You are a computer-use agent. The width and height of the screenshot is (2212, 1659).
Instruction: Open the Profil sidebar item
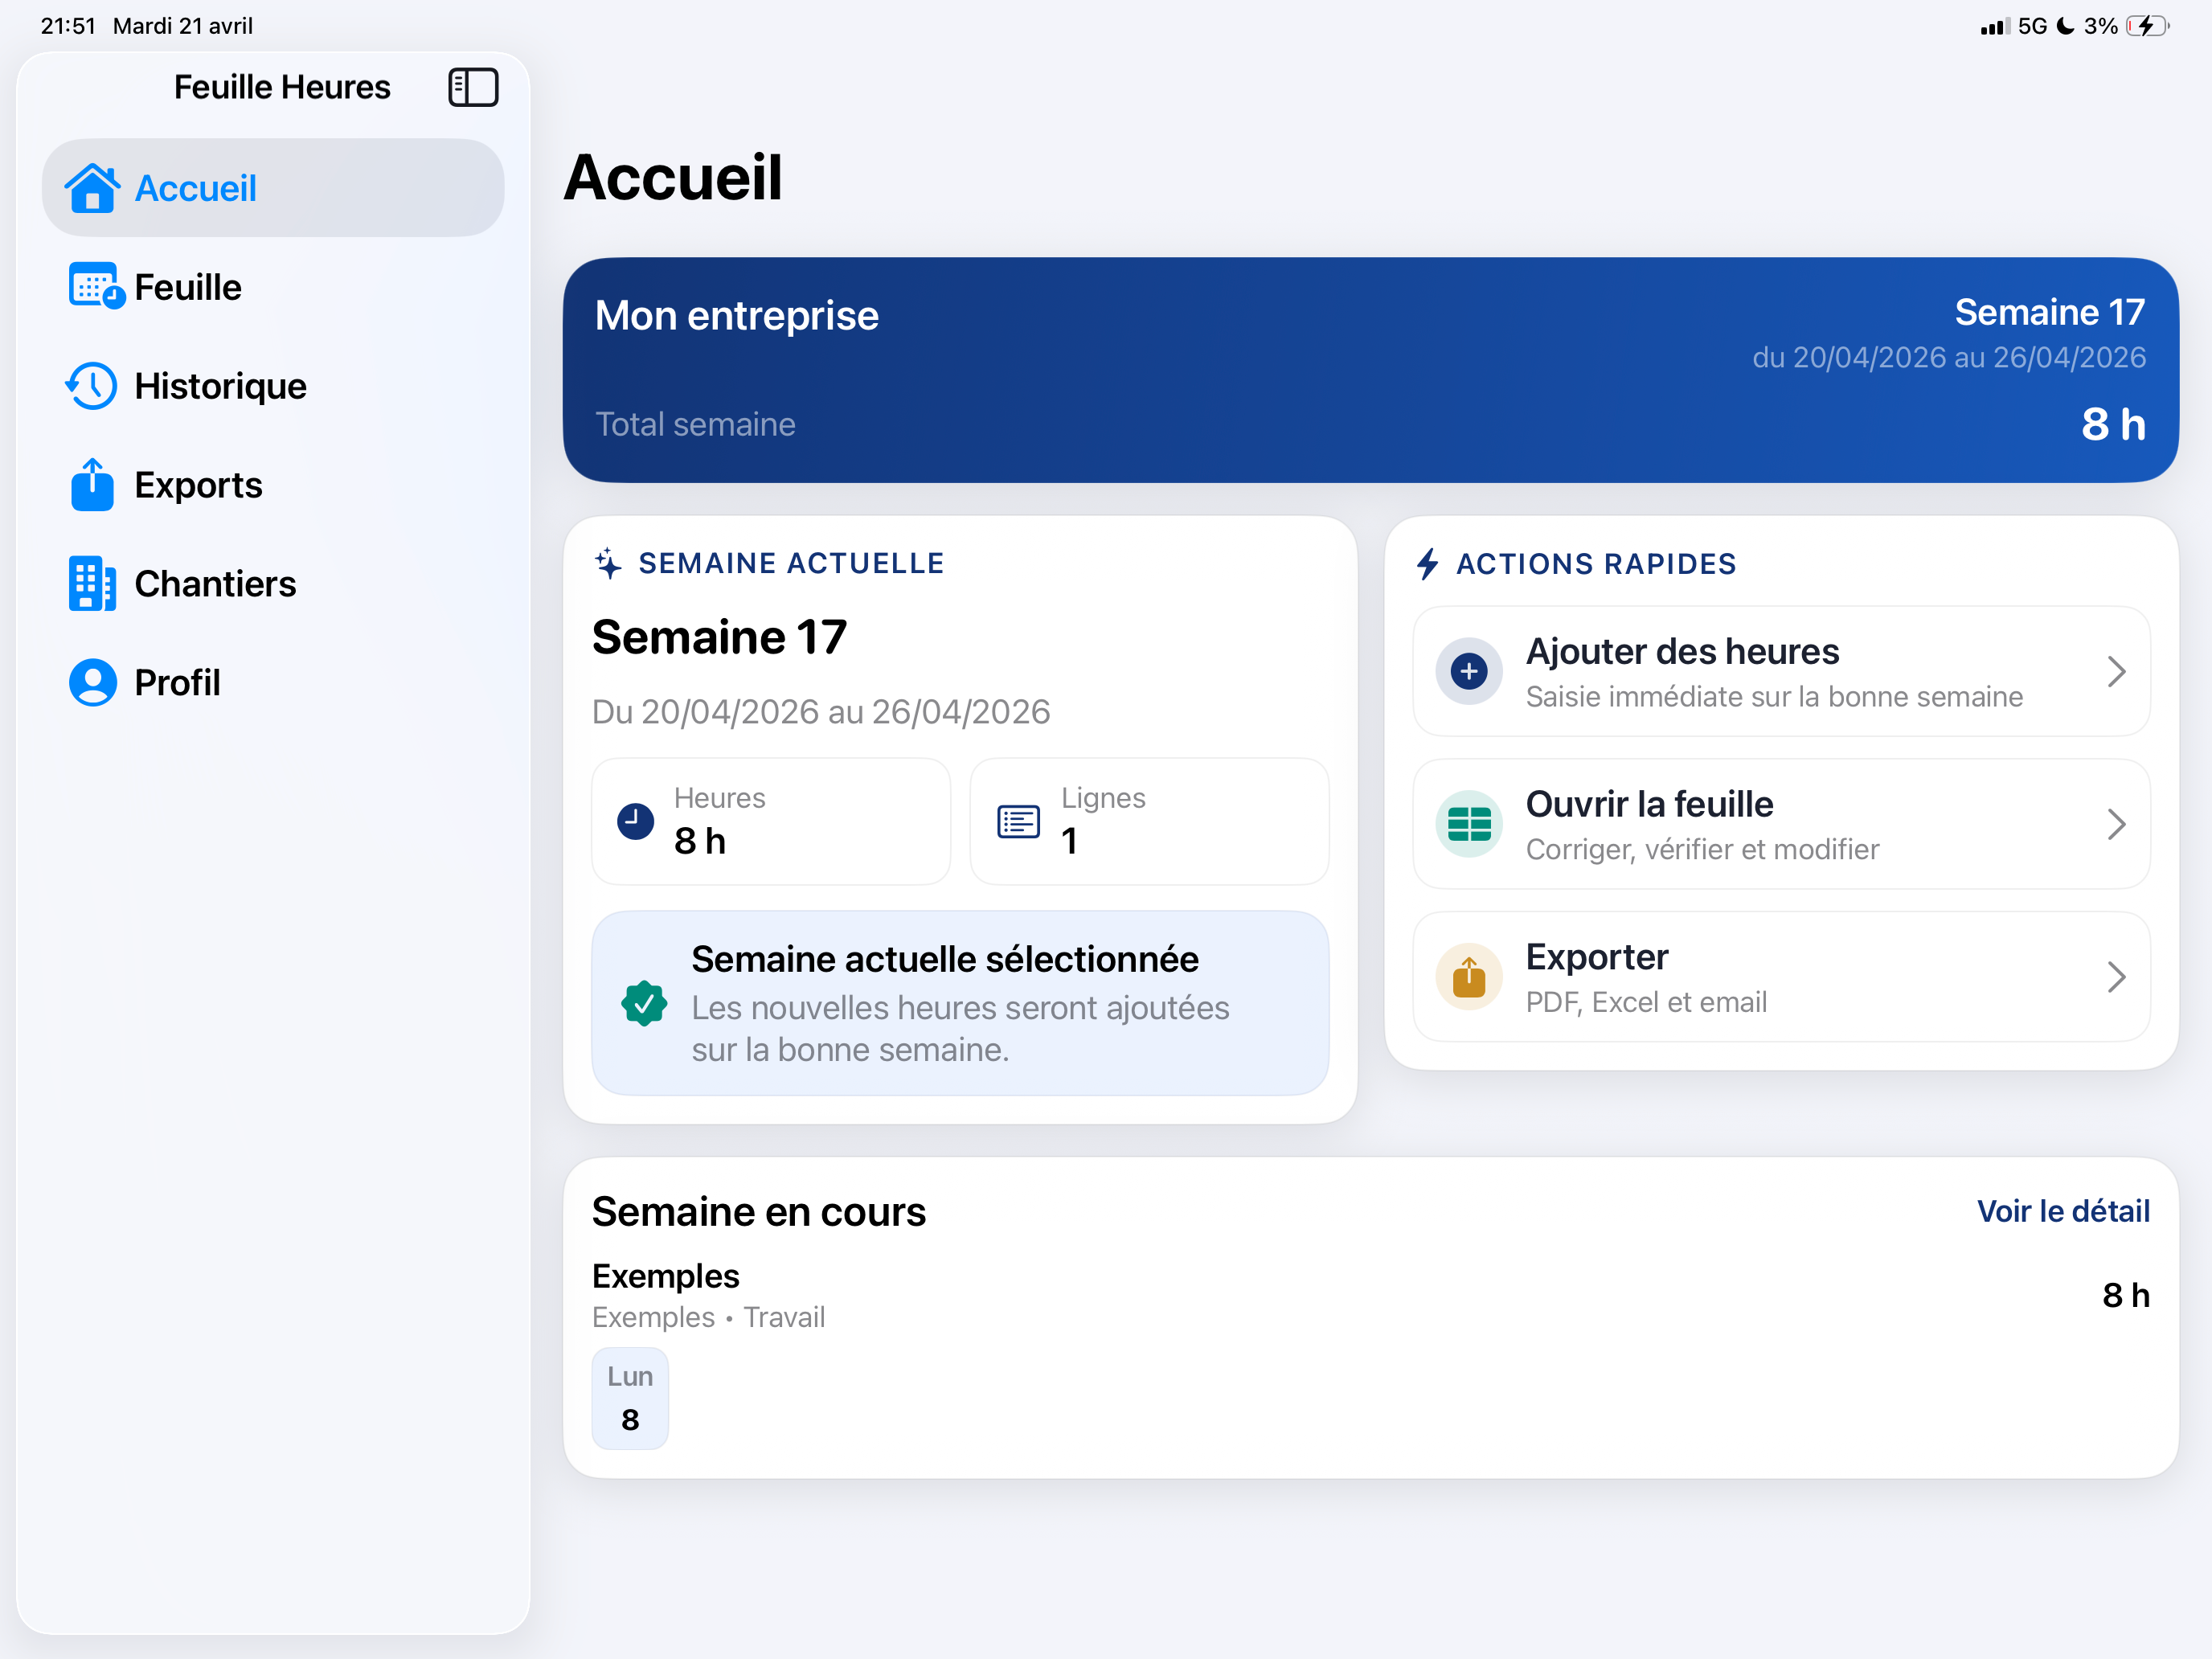pos(273,683)
